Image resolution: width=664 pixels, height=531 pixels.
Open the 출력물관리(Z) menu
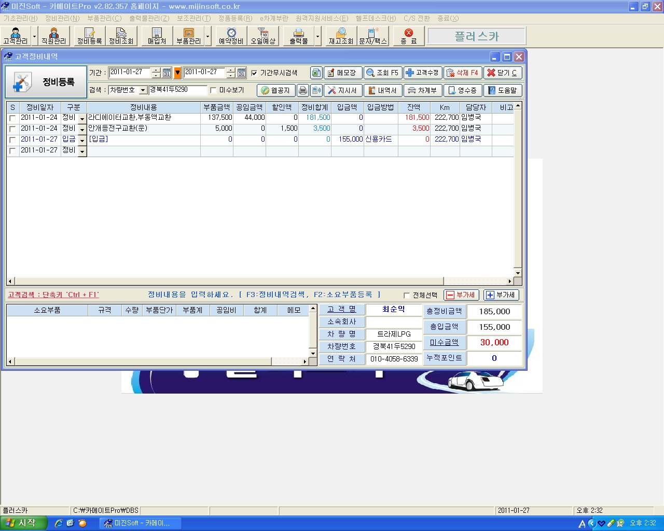[x=149, y=18]
